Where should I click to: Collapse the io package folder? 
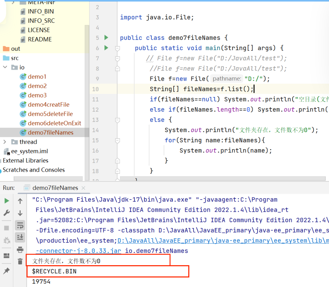5,67
